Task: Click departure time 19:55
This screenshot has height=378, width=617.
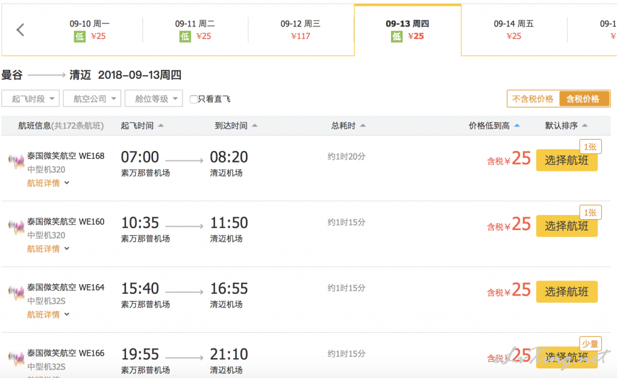Action: pyautogui.click(x=140, y=354)
